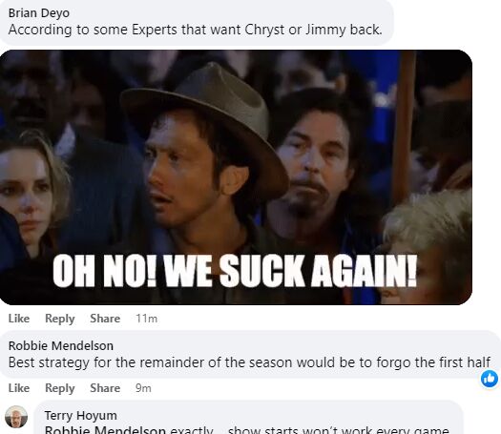This screenshot has width=501, height=434.
Task: Like Brian Deyo's comment
Action: click(x=19, y=319)
